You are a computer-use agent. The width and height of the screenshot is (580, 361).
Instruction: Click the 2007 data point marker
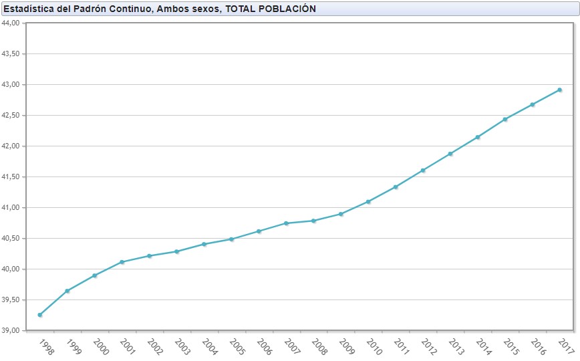[286, 223]
